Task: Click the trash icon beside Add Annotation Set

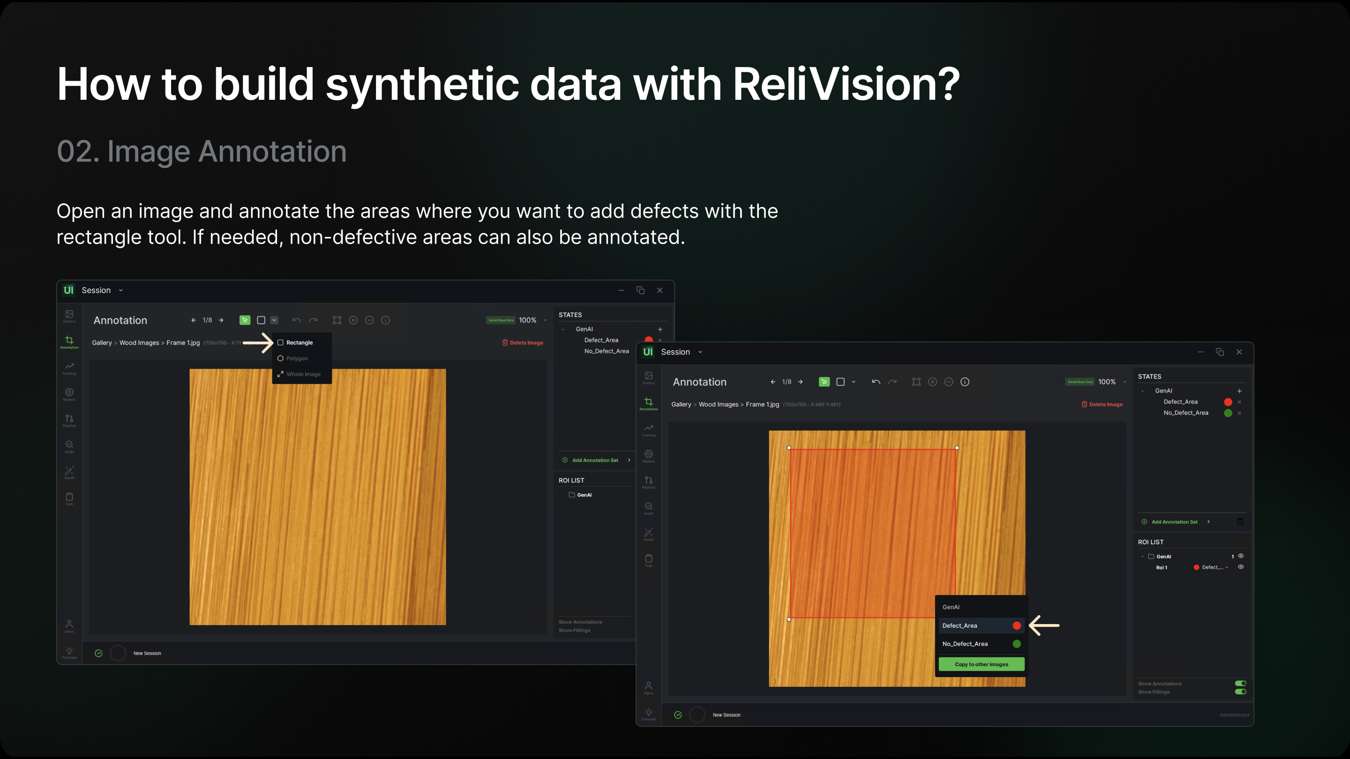Action: 1240,522
